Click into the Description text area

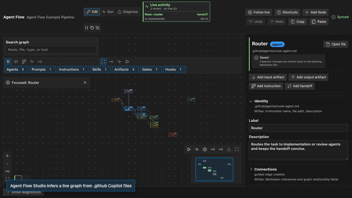298,150
